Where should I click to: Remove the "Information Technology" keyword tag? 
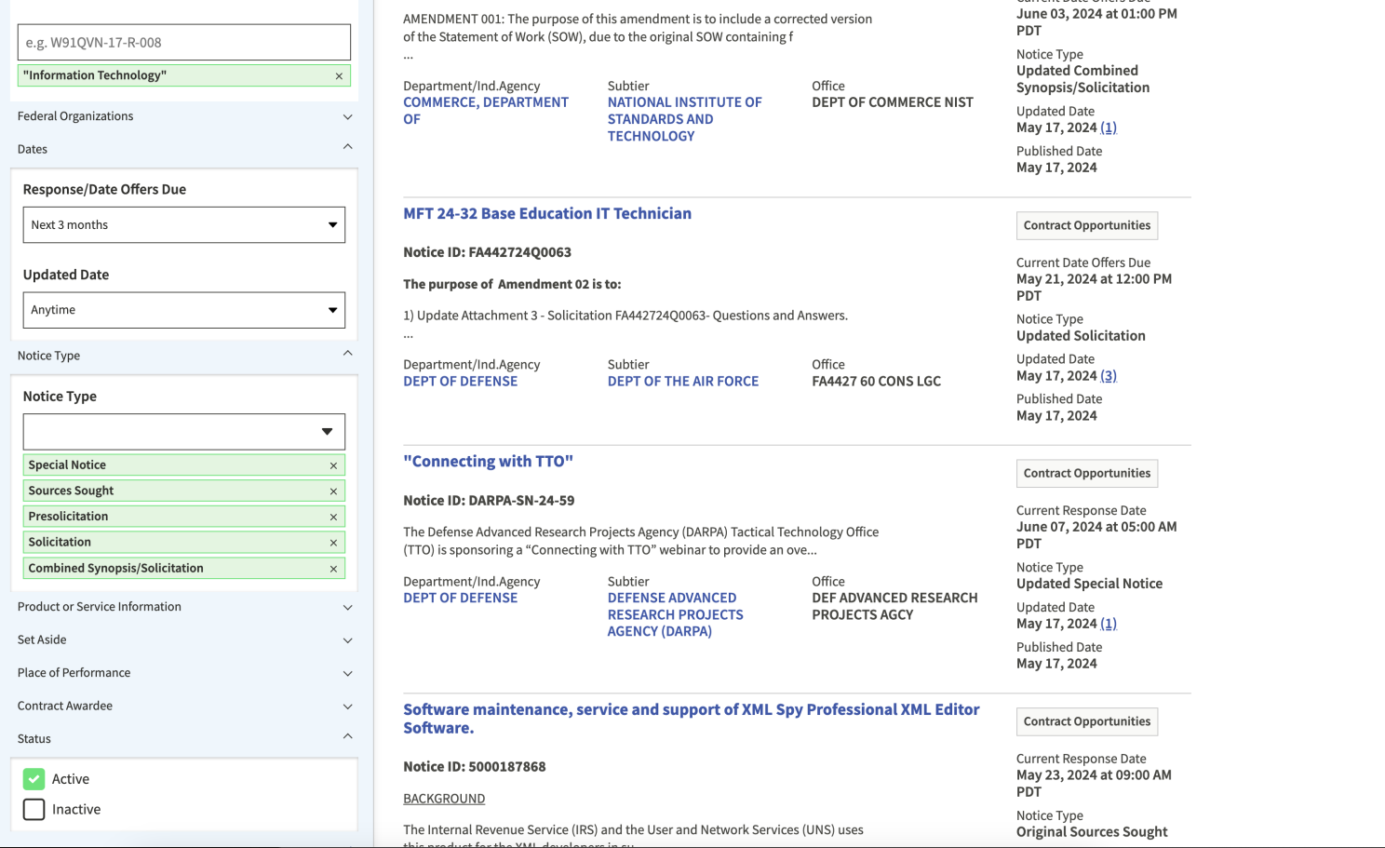339,76
